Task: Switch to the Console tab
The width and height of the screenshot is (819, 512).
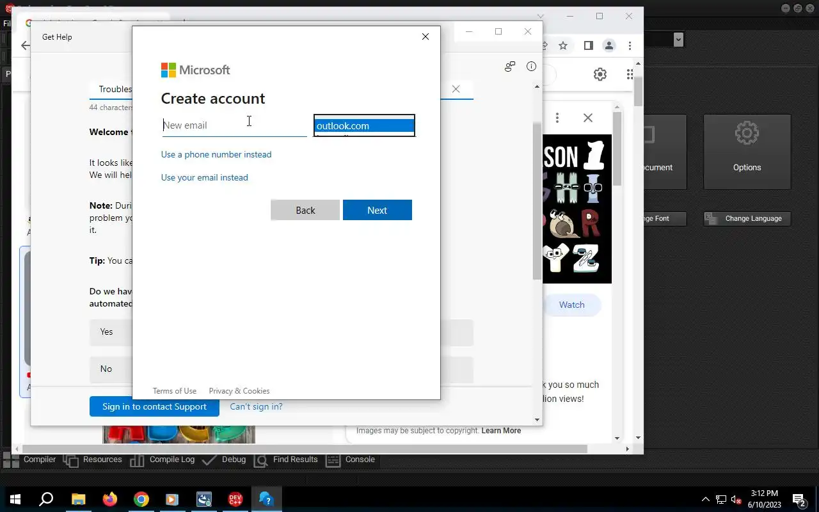Action: click(351, 460)
